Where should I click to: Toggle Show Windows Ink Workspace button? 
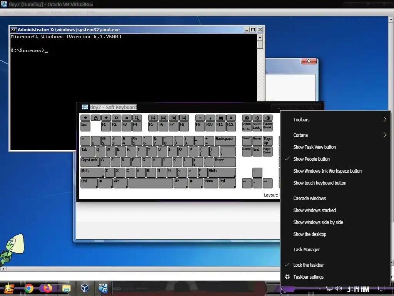click(336, 171)
